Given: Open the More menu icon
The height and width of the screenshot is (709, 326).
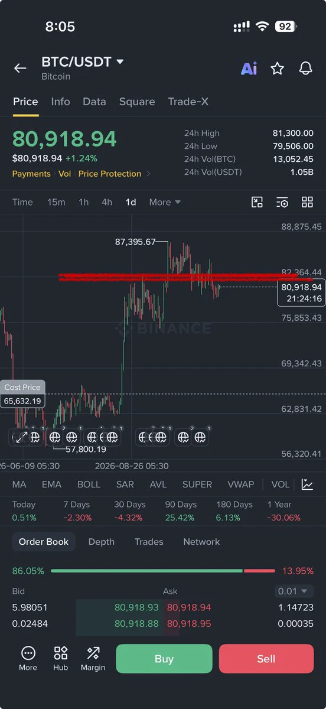Looking at the screenshot, I should point(28,659).
